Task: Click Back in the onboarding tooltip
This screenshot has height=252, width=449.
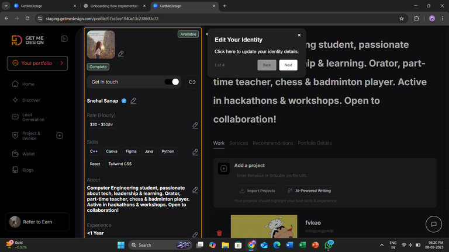Action: point(267,65)
